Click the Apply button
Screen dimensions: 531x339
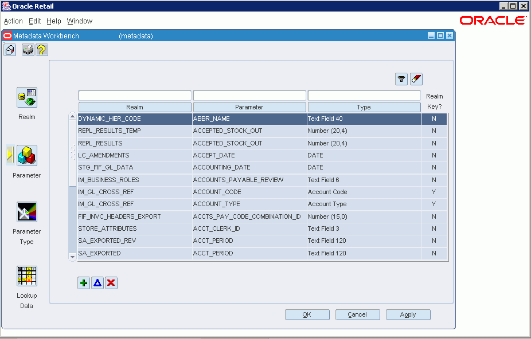coord(408,314)
